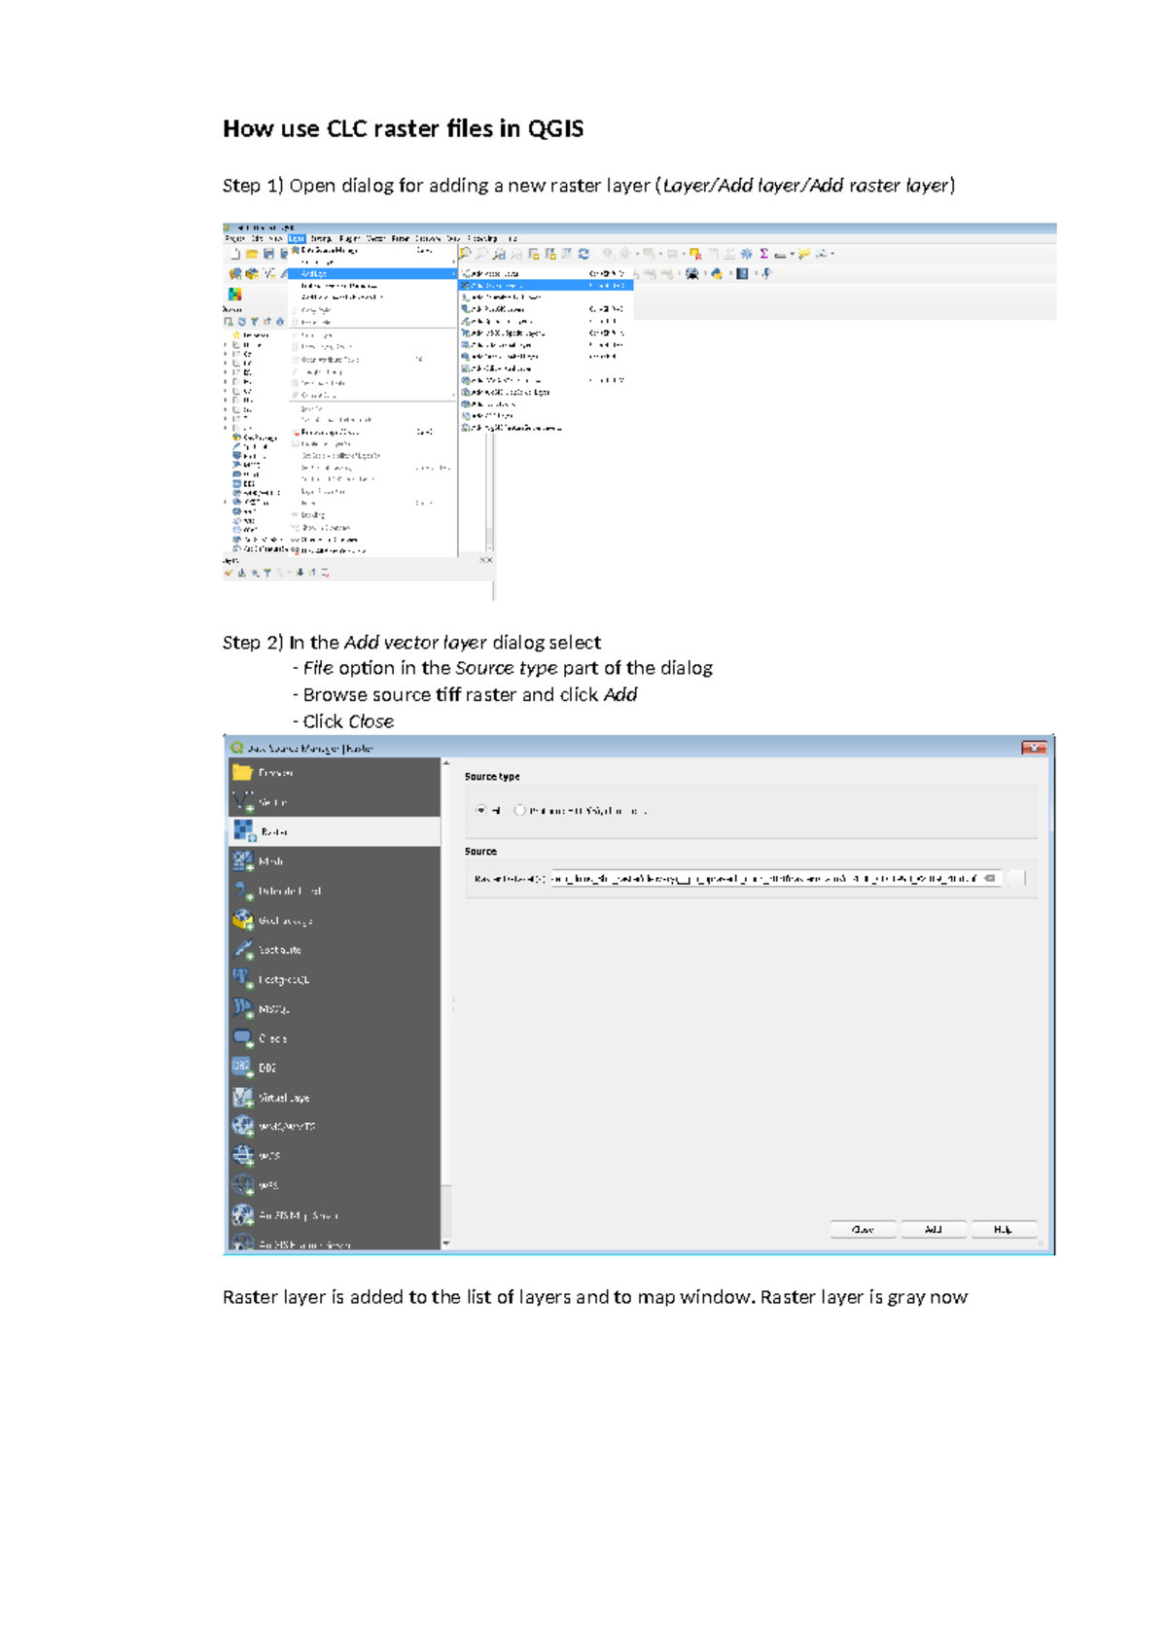The image size is (1167, 1649).
Task: Choose MSSQL in the sidebar
Action: click(335, 1008)
